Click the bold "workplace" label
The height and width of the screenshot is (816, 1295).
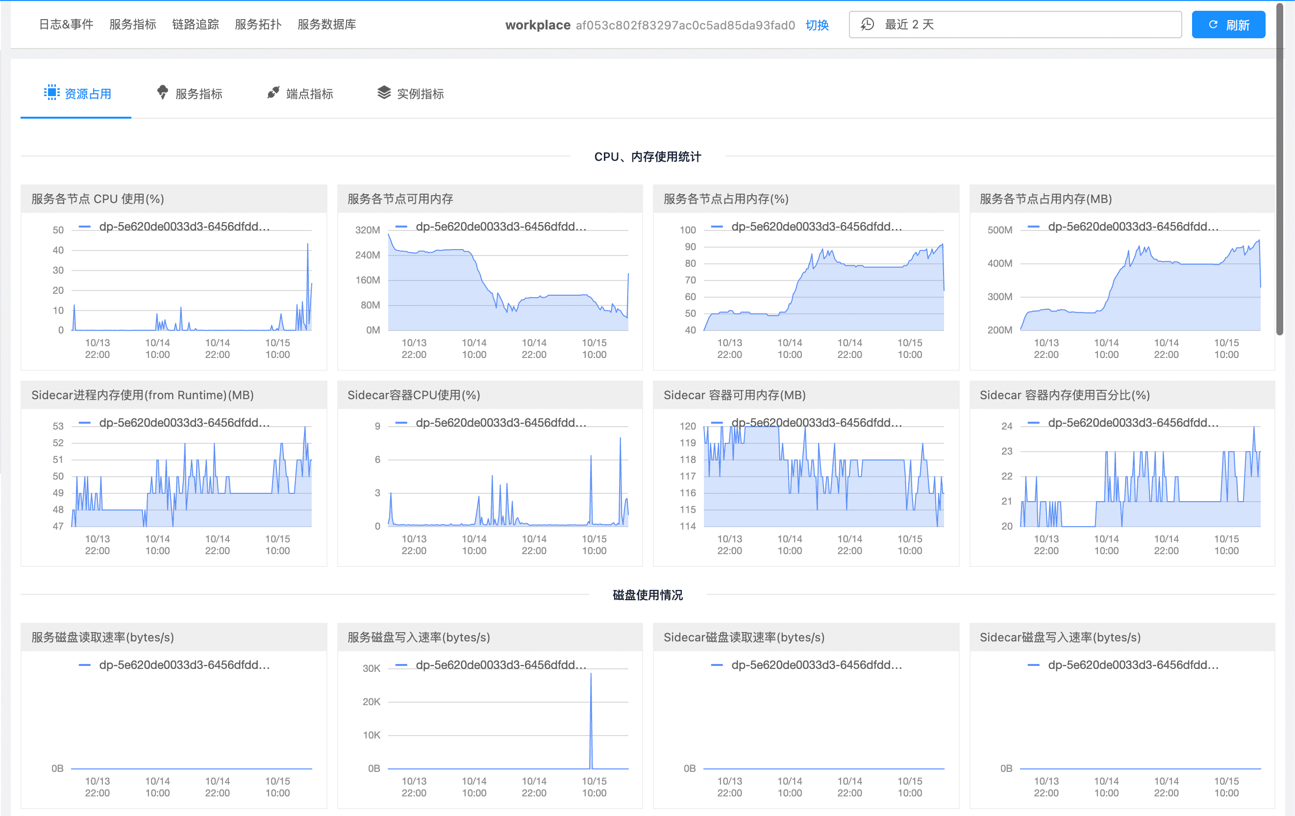tap(538, 25)
